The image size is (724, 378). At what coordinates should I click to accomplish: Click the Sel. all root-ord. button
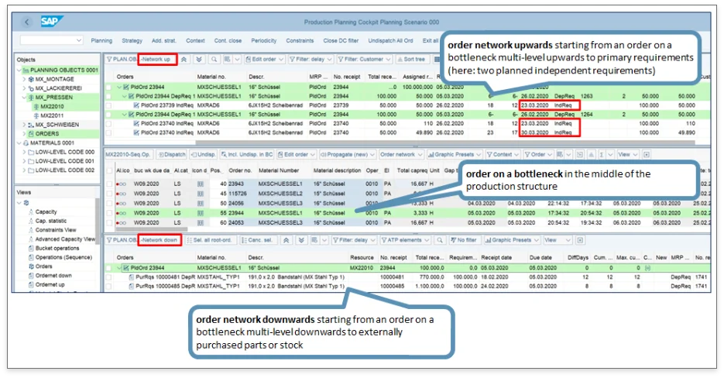pyautogui.click(x=210, y=240)
